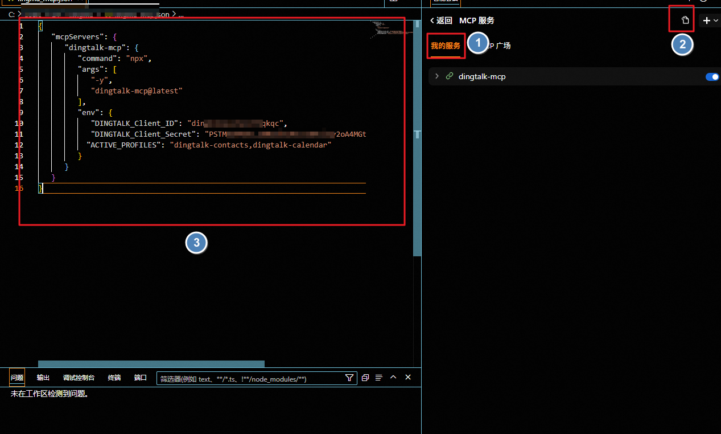Toggle the dingtalk-mcp service switch off
This screenshot has width=721, height=434.
coord(712,76)
